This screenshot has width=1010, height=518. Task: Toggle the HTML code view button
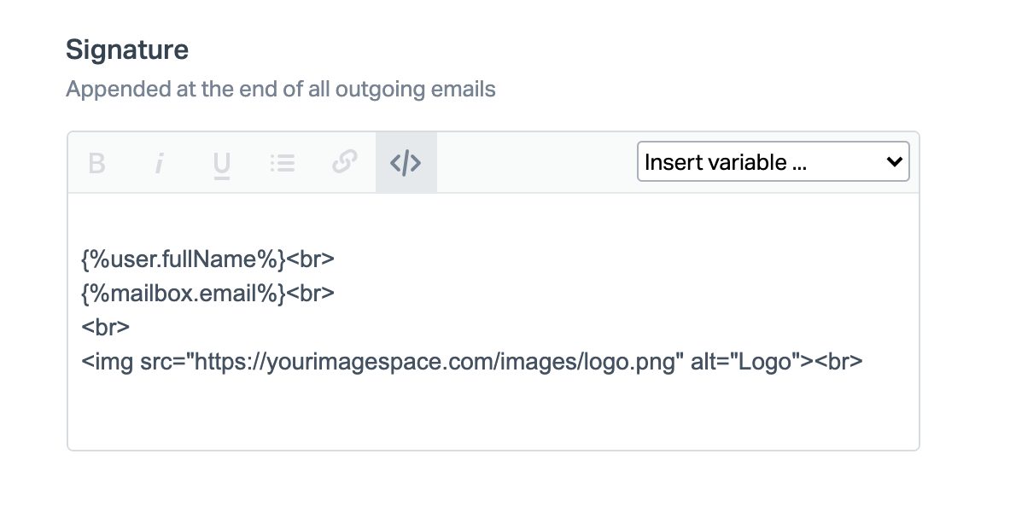[406, 162]
